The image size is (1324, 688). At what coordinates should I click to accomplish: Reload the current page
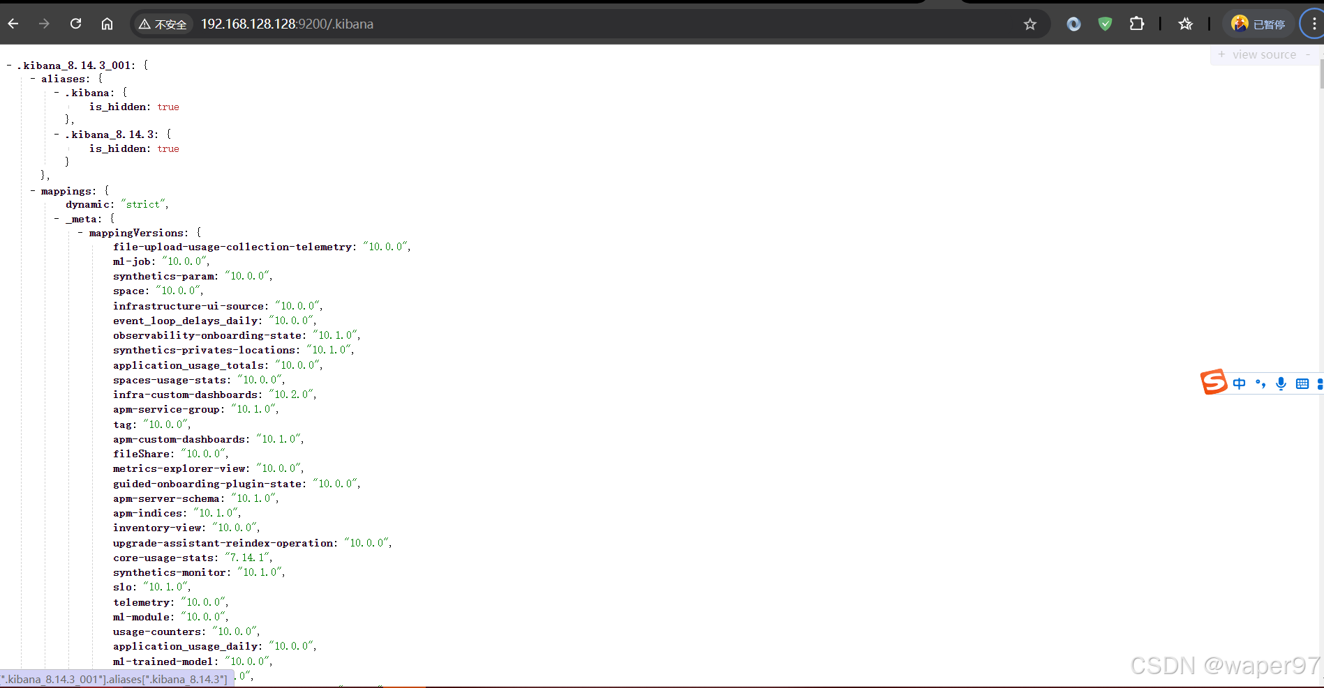[x=76, y=24]
